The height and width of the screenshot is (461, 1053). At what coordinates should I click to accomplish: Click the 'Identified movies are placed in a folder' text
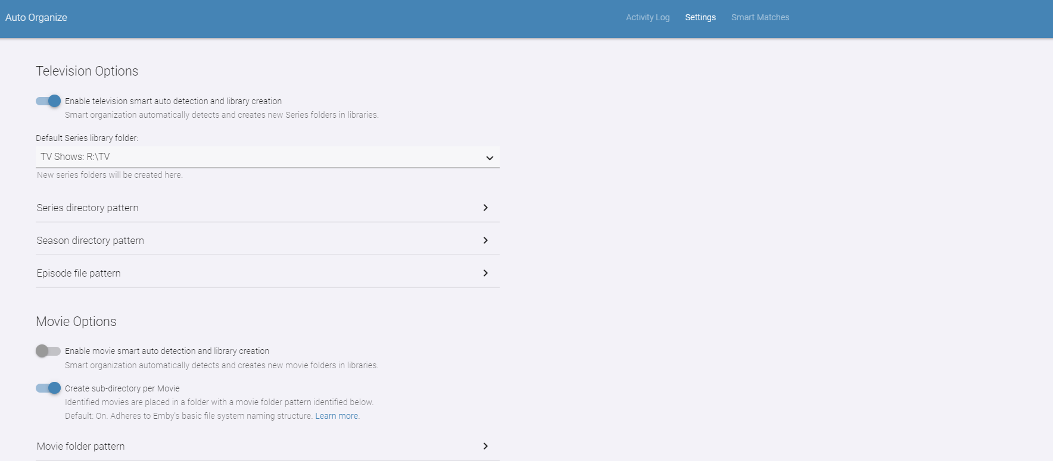[x=219, y=402]
